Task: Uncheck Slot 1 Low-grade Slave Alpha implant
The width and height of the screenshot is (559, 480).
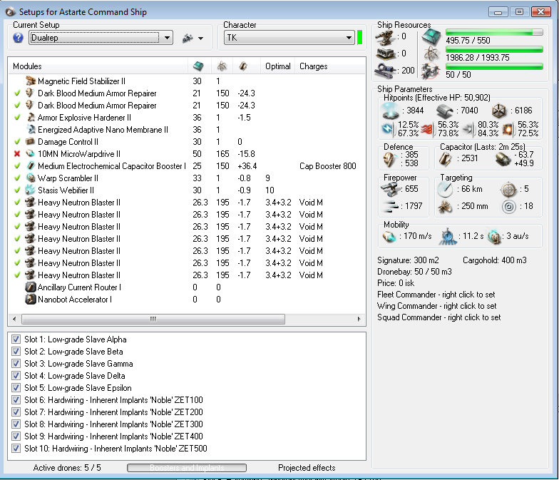Action: (x=16, y=340)
